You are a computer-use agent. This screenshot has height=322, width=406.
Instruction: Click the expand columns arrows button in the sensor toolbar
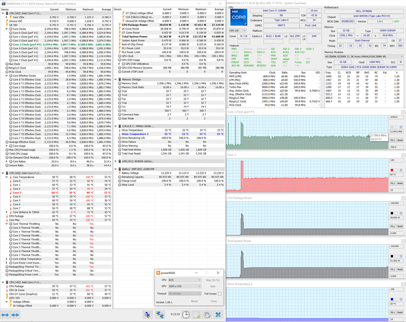(5, 314)
